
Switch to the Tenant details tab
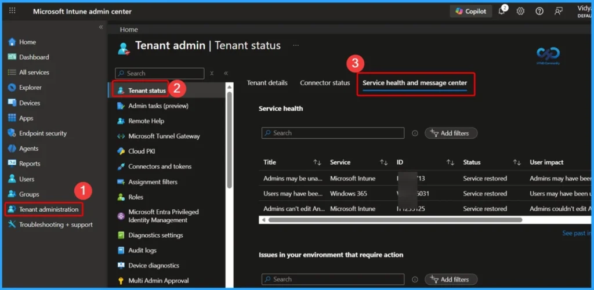click(267, 83)
